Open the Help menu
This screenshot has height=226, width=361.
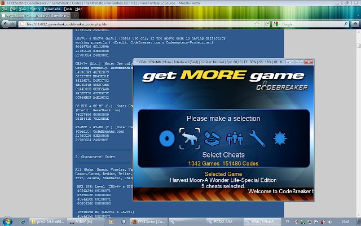(79, 9)
